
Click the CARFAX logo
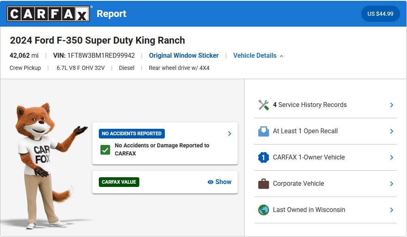48,14
